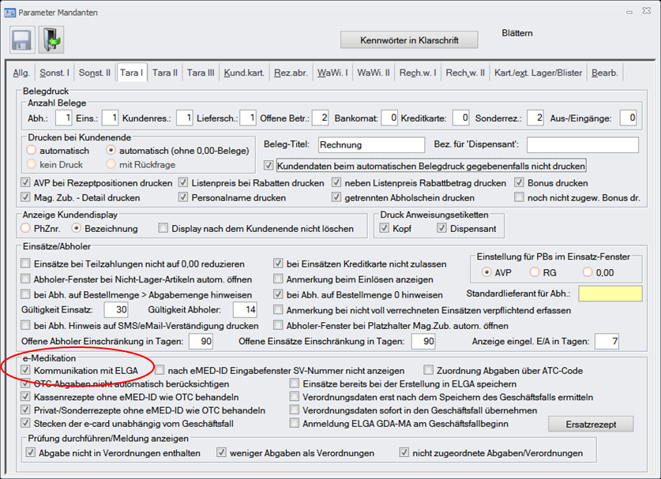Choose RG in Einsatz-Fenster settings
This screenshot has width=661, height=479.
tap(534, 271)
